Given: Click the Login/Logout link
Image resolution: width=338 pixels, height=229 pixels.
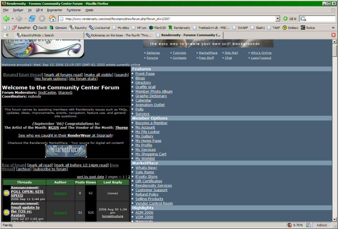Looking at the screenshot, I should click(261, 58).
